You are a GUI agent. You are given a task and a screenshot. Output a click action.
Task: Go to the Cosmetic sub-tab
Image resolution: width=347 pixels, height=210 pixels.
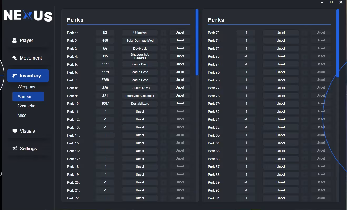point(26,106)
